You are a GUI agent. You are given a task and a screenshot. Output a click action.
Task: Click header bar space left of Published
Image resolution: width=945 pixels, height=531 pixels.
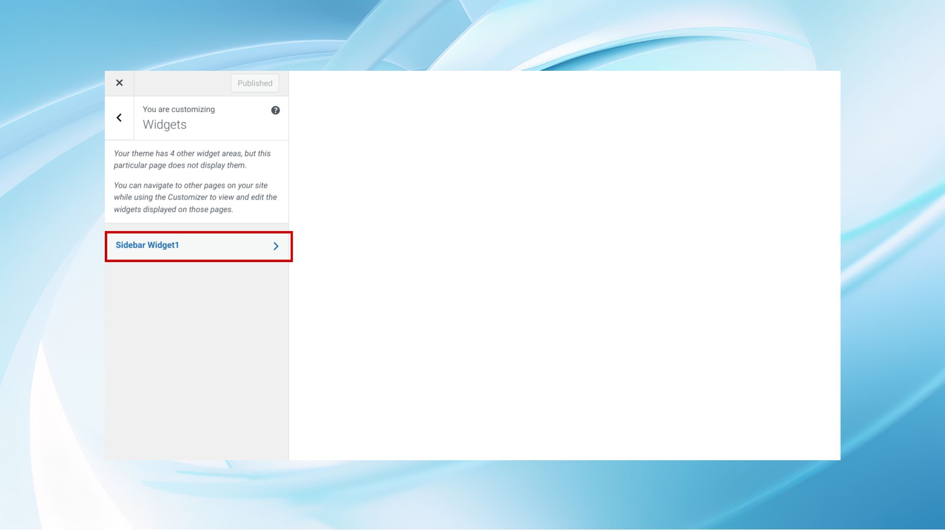click(x=182, y=83)
